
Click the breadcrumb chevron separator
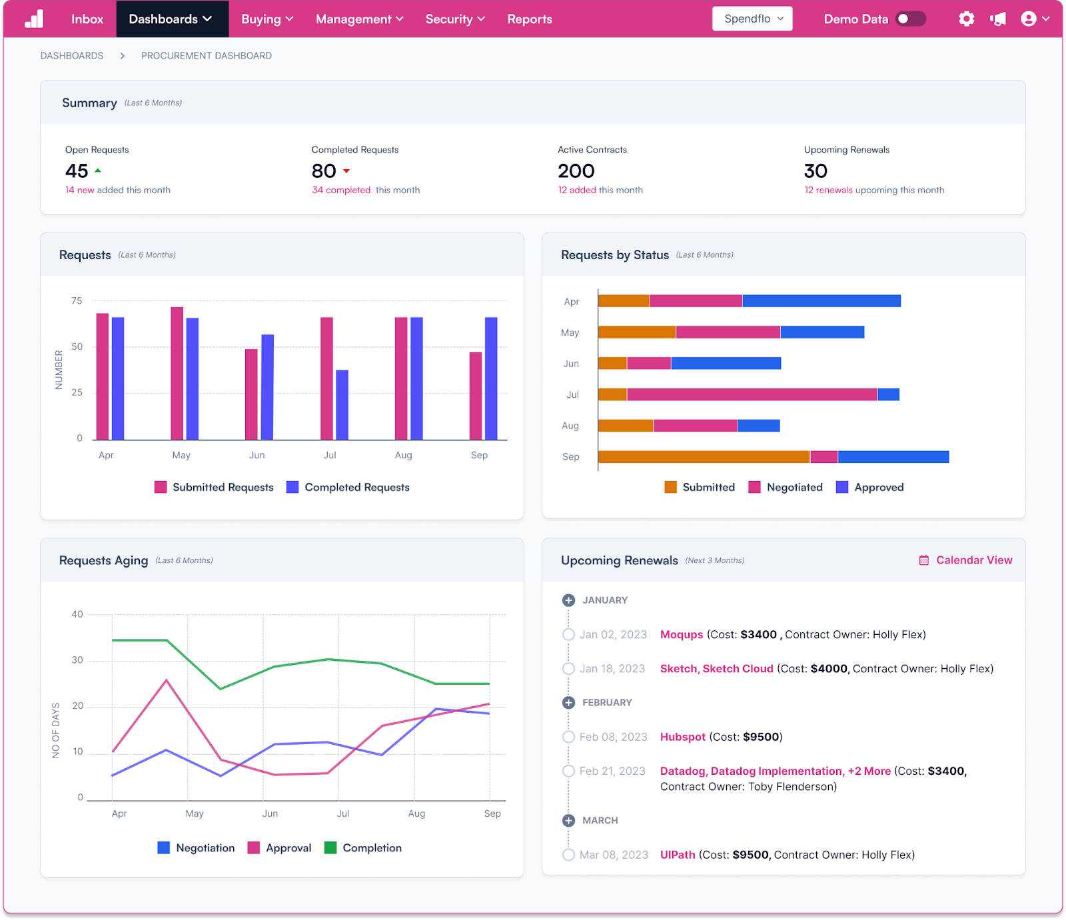pyautogui.click(x=123, y=56)
